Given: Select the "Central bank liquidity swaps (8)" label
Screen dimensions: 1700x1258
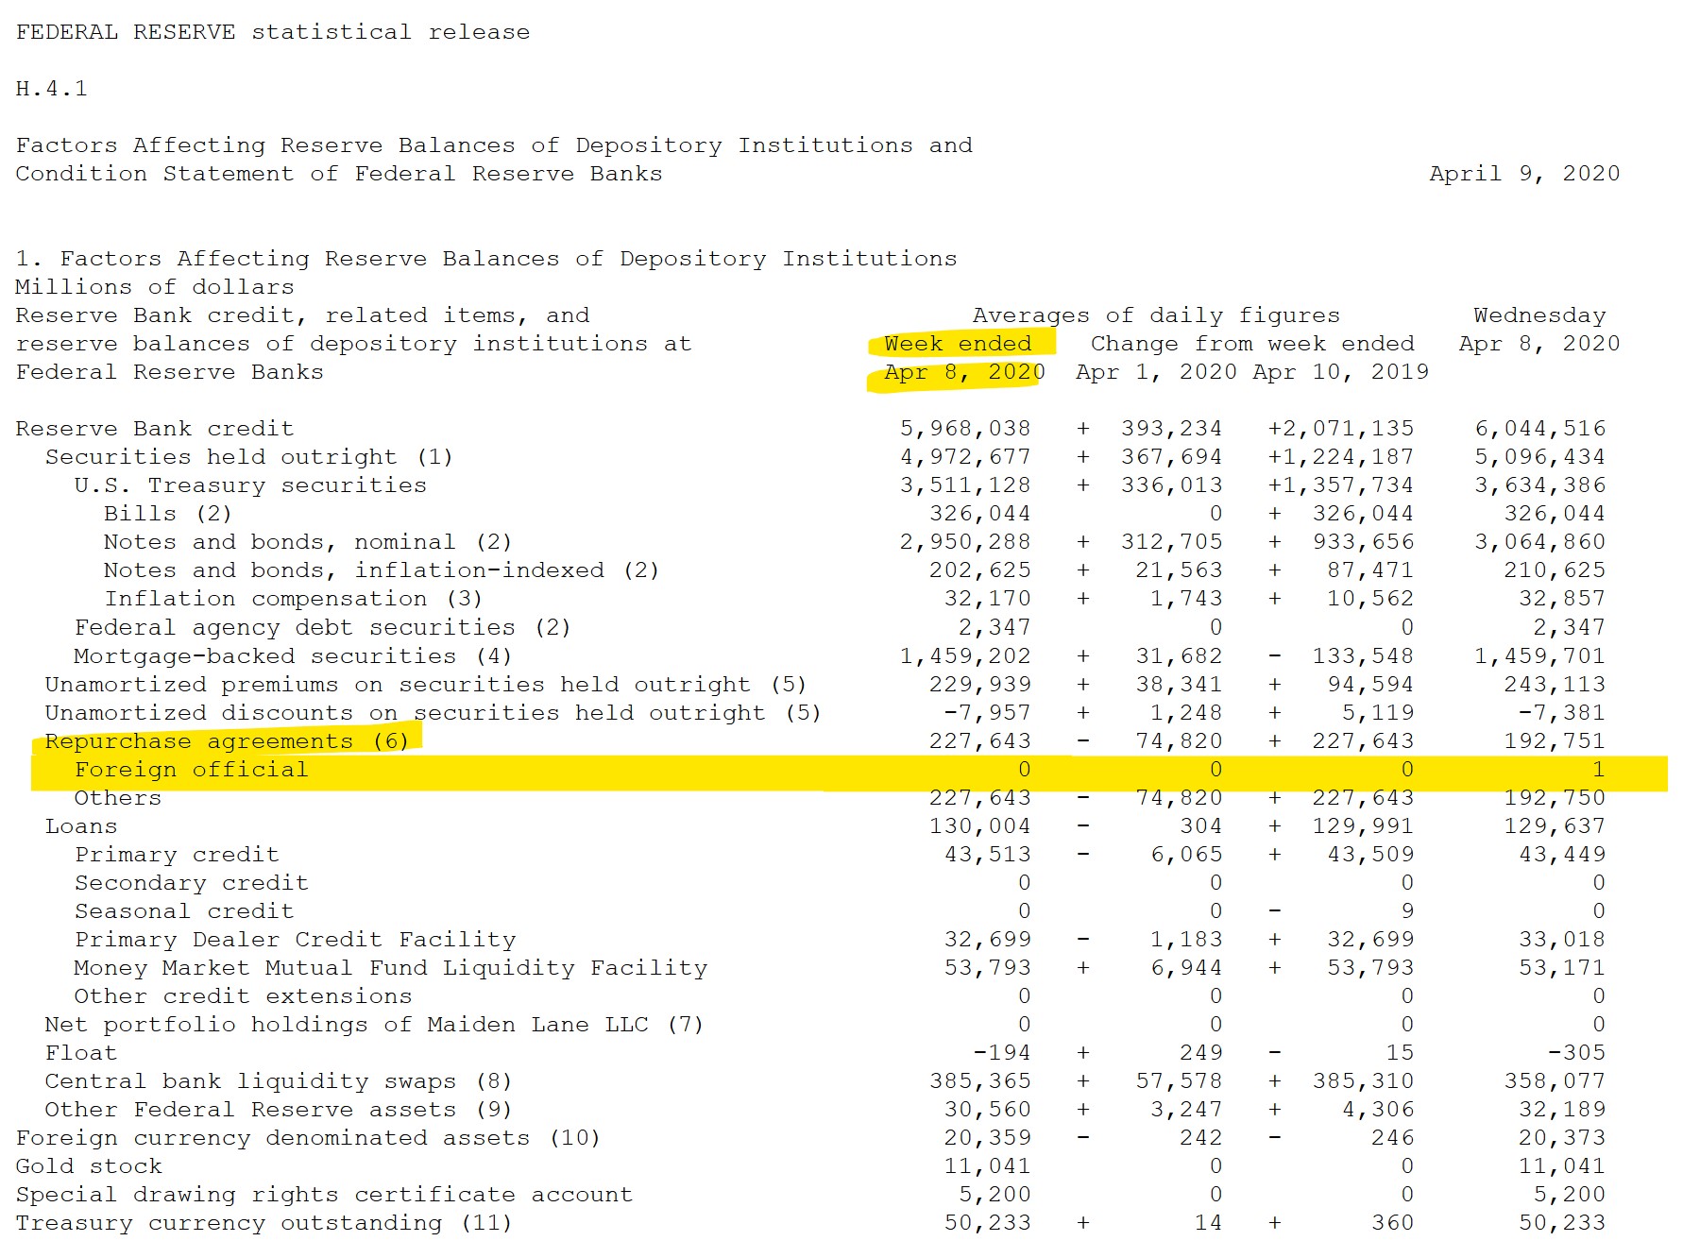Looking at the screenshot, I should click(278, 1081).
